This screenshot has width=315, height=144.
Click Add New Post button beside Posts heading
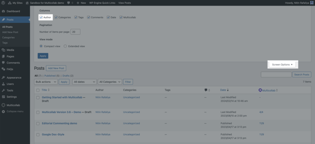click(56, 68)
